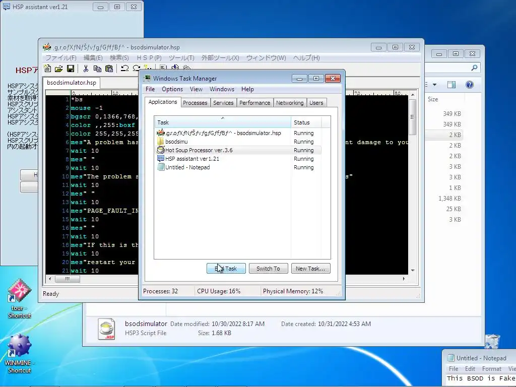Click line 1 code '*bs' in editor

coord(77,99)
